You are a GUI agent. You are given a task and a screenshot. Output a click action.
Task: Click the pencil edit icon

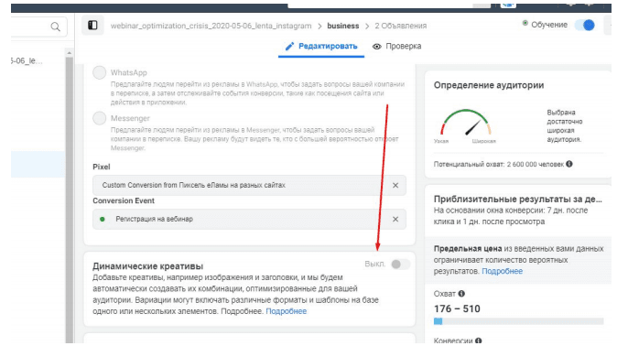point(289,47)
